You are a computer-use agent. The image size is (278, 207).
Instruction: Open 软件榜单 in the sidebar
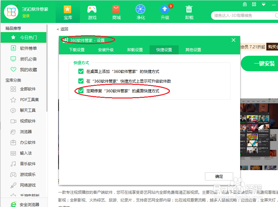coord(23,48)
